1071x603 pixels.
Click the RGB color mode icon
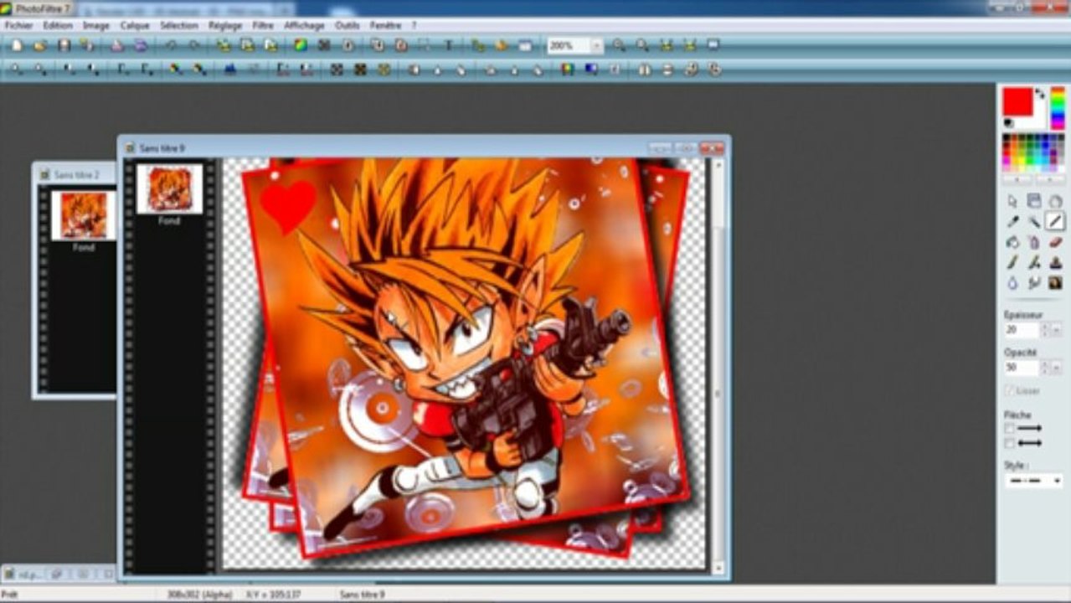point(301,45)
